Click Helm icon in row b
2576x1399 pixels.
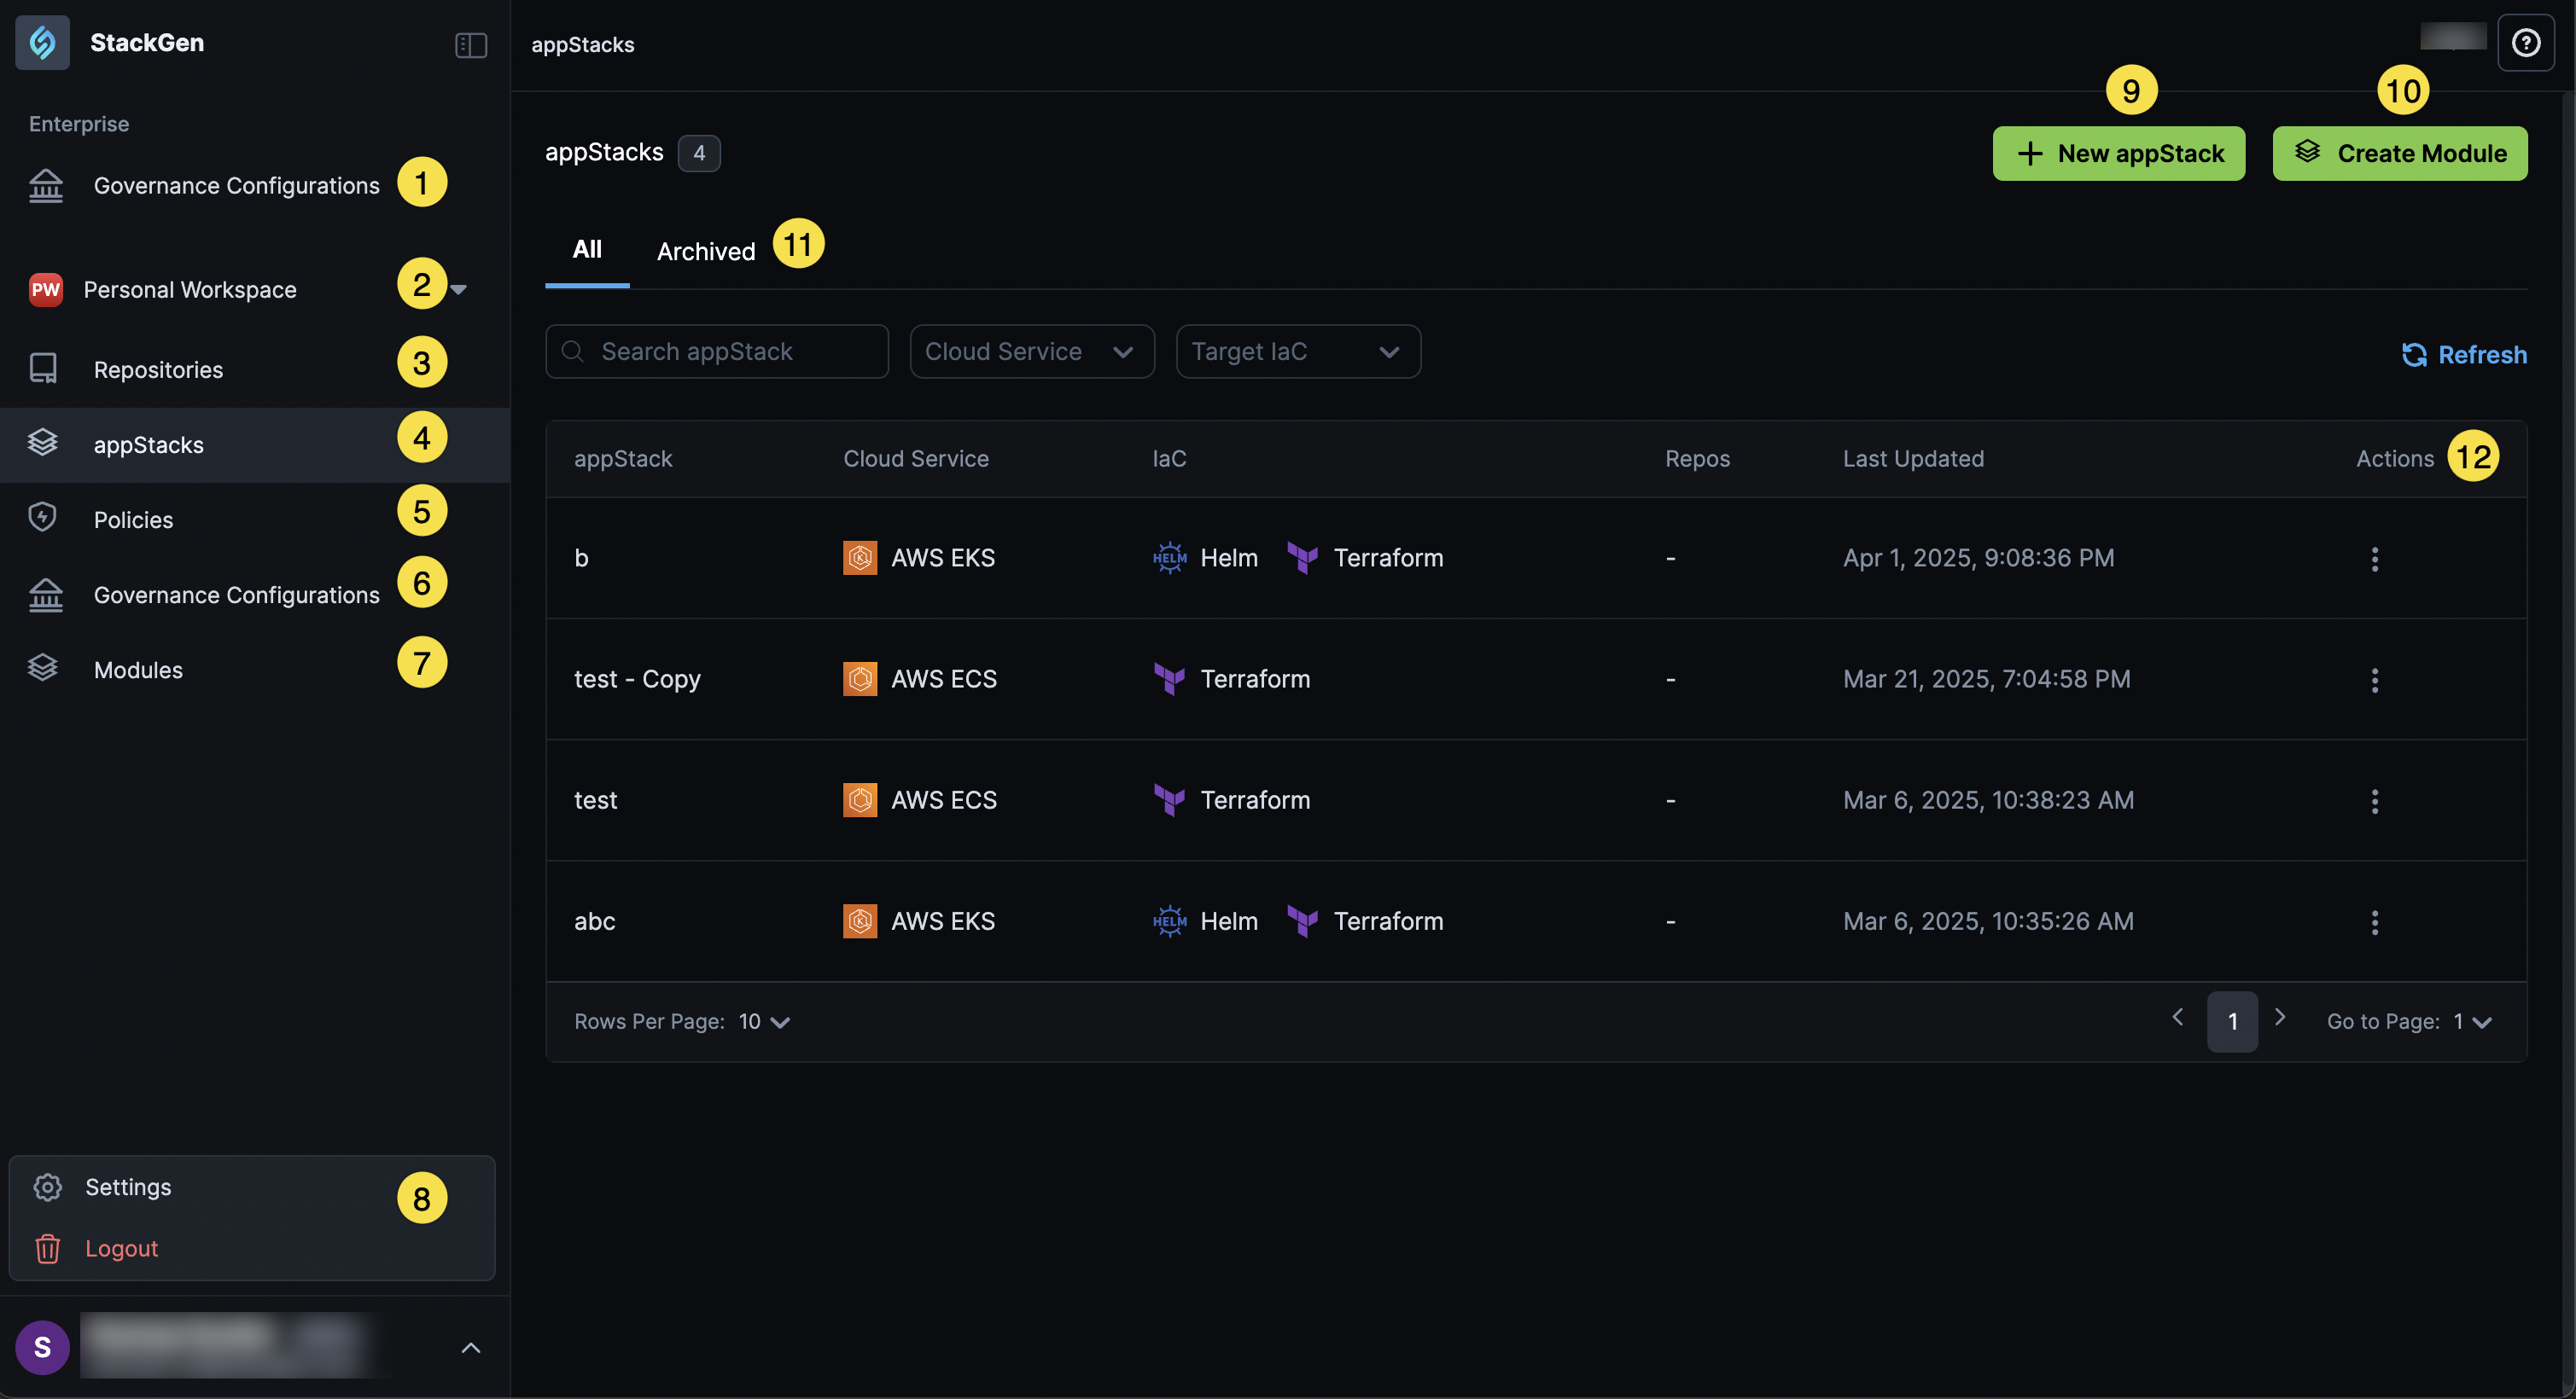click(x=1169, y=558)
